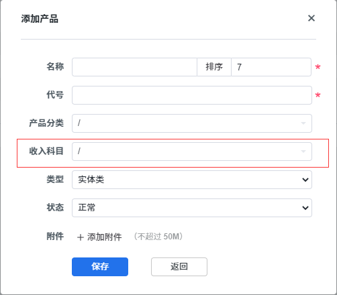Click the blue 保存 button
Image resolution: width=337 pixels, height=295 pixels.
point(100,267)
